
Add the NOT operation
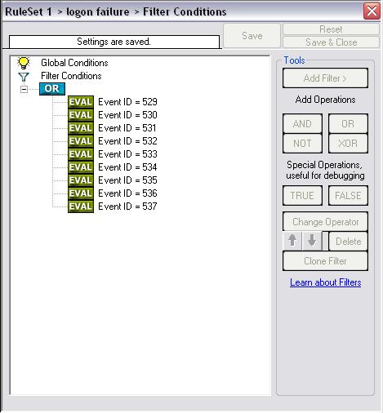[x=302, y=144]
